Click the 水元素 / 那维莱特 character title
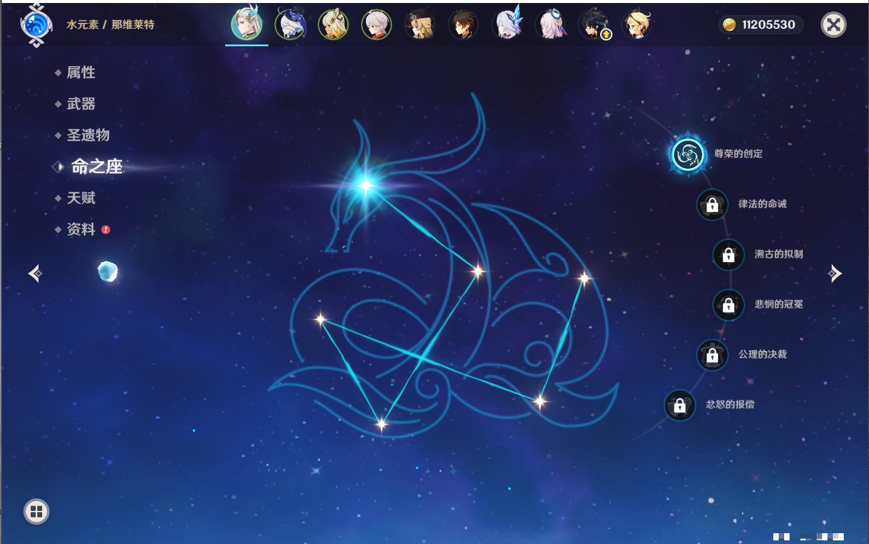Screen dimensions: 869x544 (110, 25)
